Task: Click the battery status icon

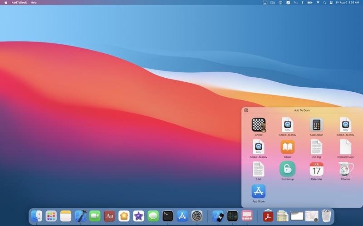Action: coord(310,3)
